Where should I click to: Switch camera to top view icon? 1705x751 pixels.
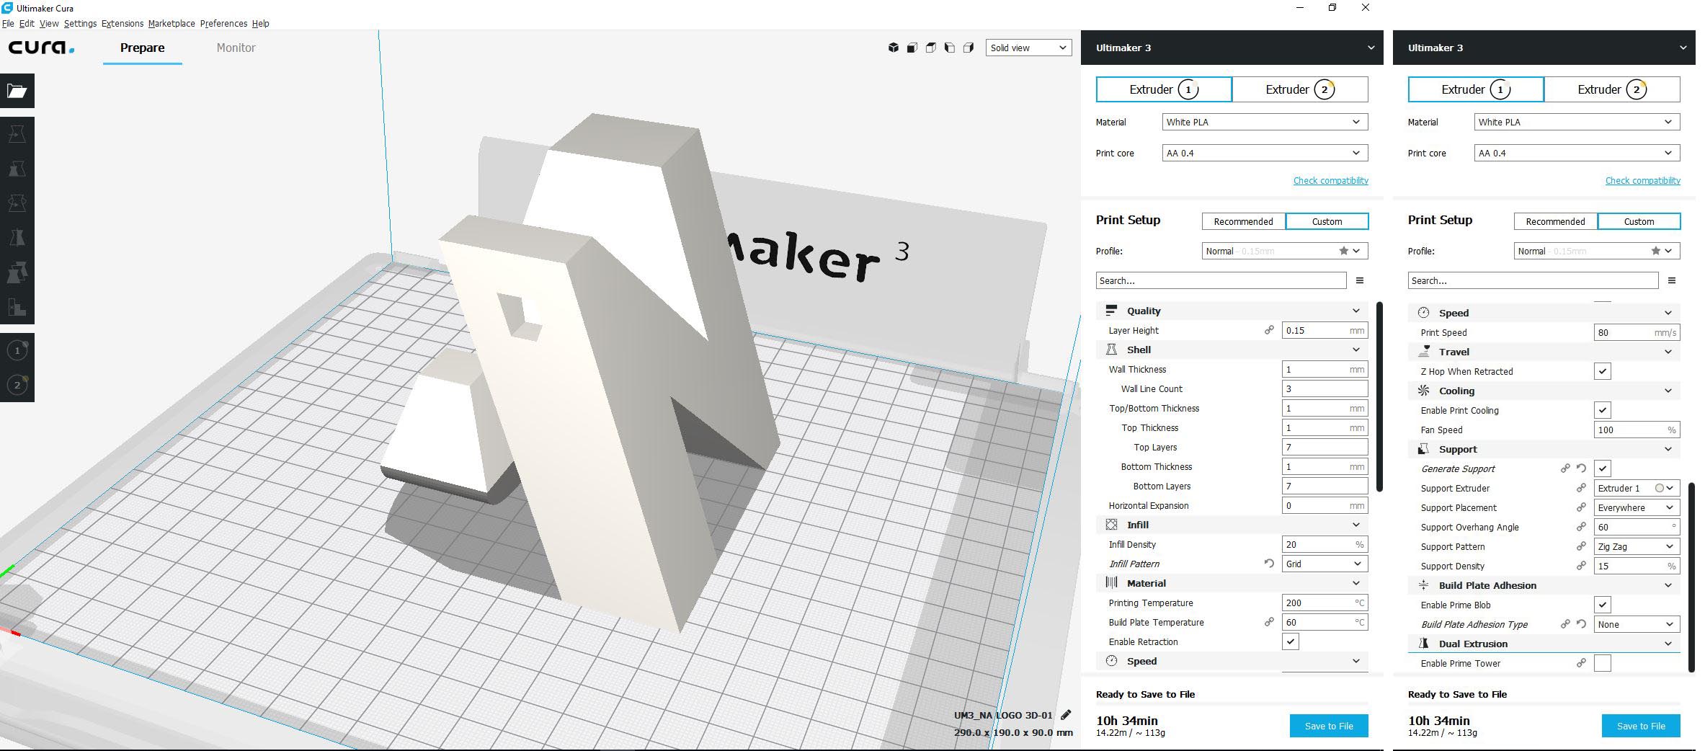coord(930,48)
